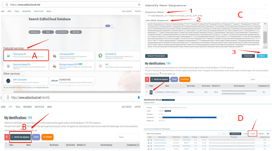Click Excel export button
This screenshot has height=151, width=272.
[245, 134]
